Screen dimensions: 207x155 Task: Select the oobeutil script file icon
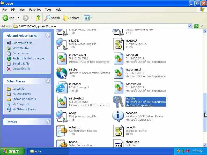coord(118,131)
